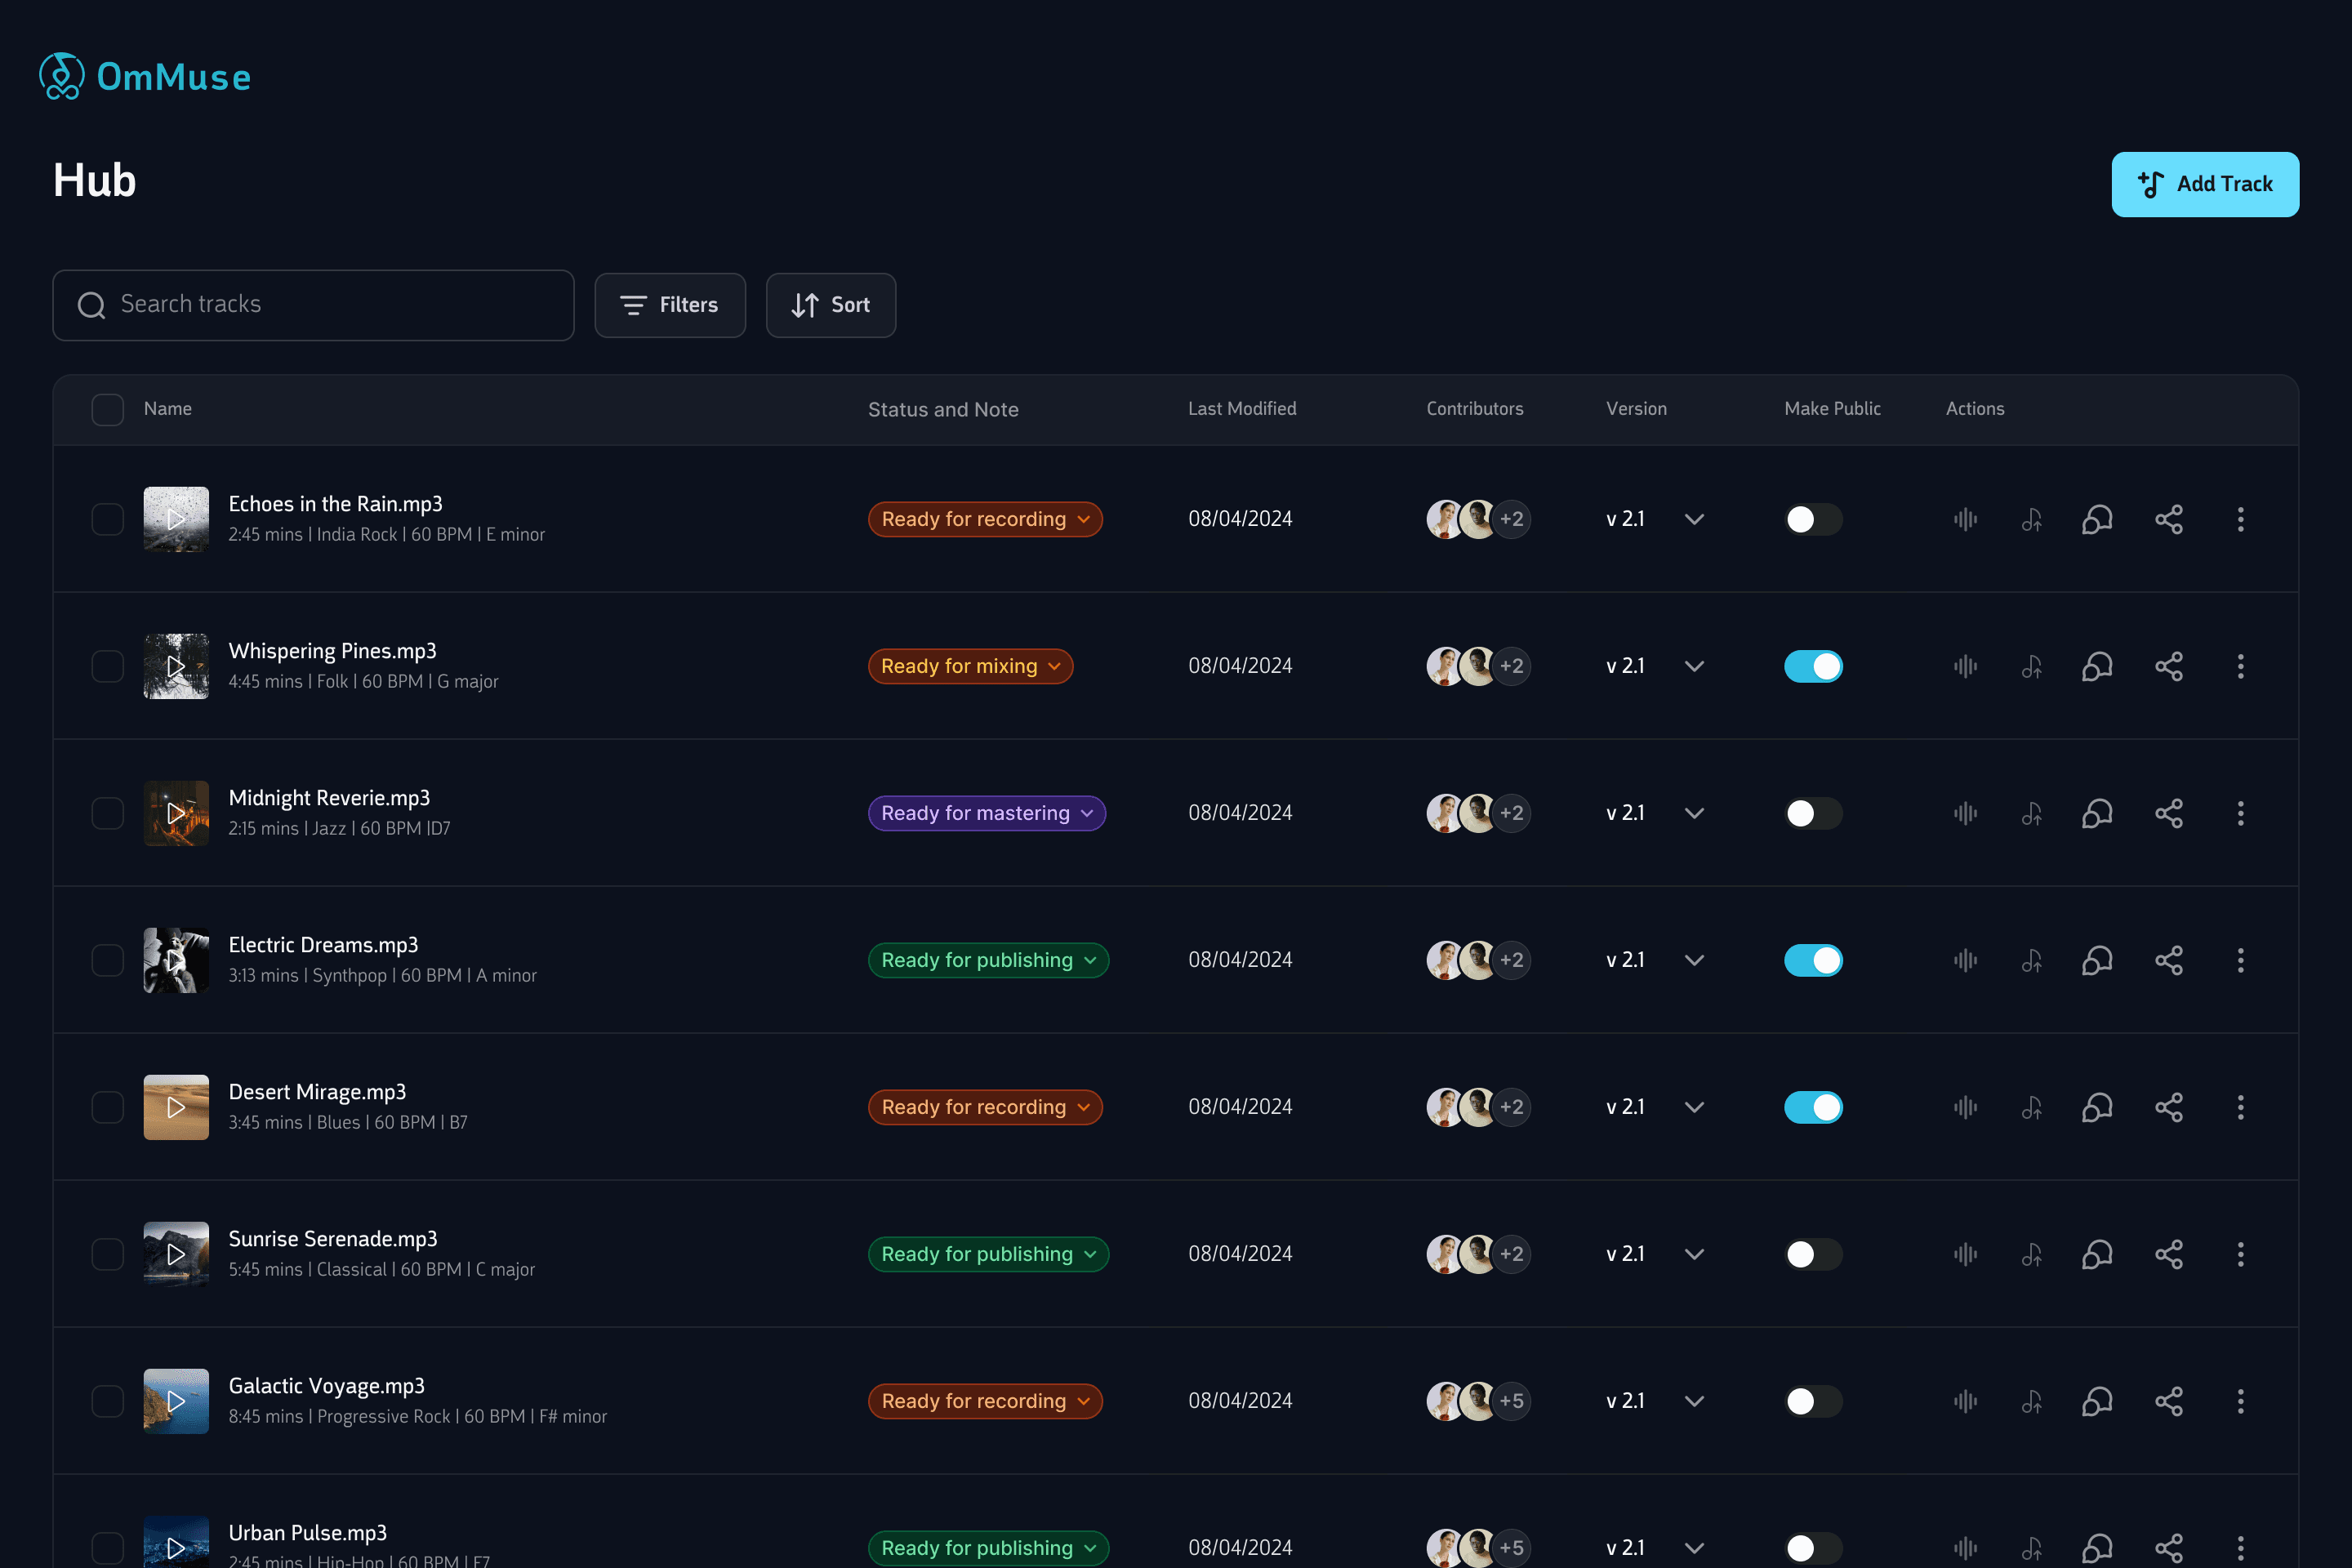Tick the select-all checkbox in header
Viewport: 2352px width, 1568px height.
click(x=107, y=409)
